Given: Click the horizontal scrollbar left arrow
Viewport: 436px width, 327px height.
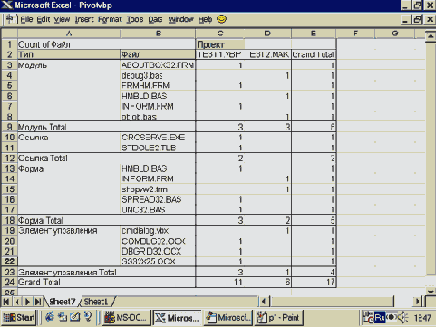Looking at the screenshot, I should 264,302.
